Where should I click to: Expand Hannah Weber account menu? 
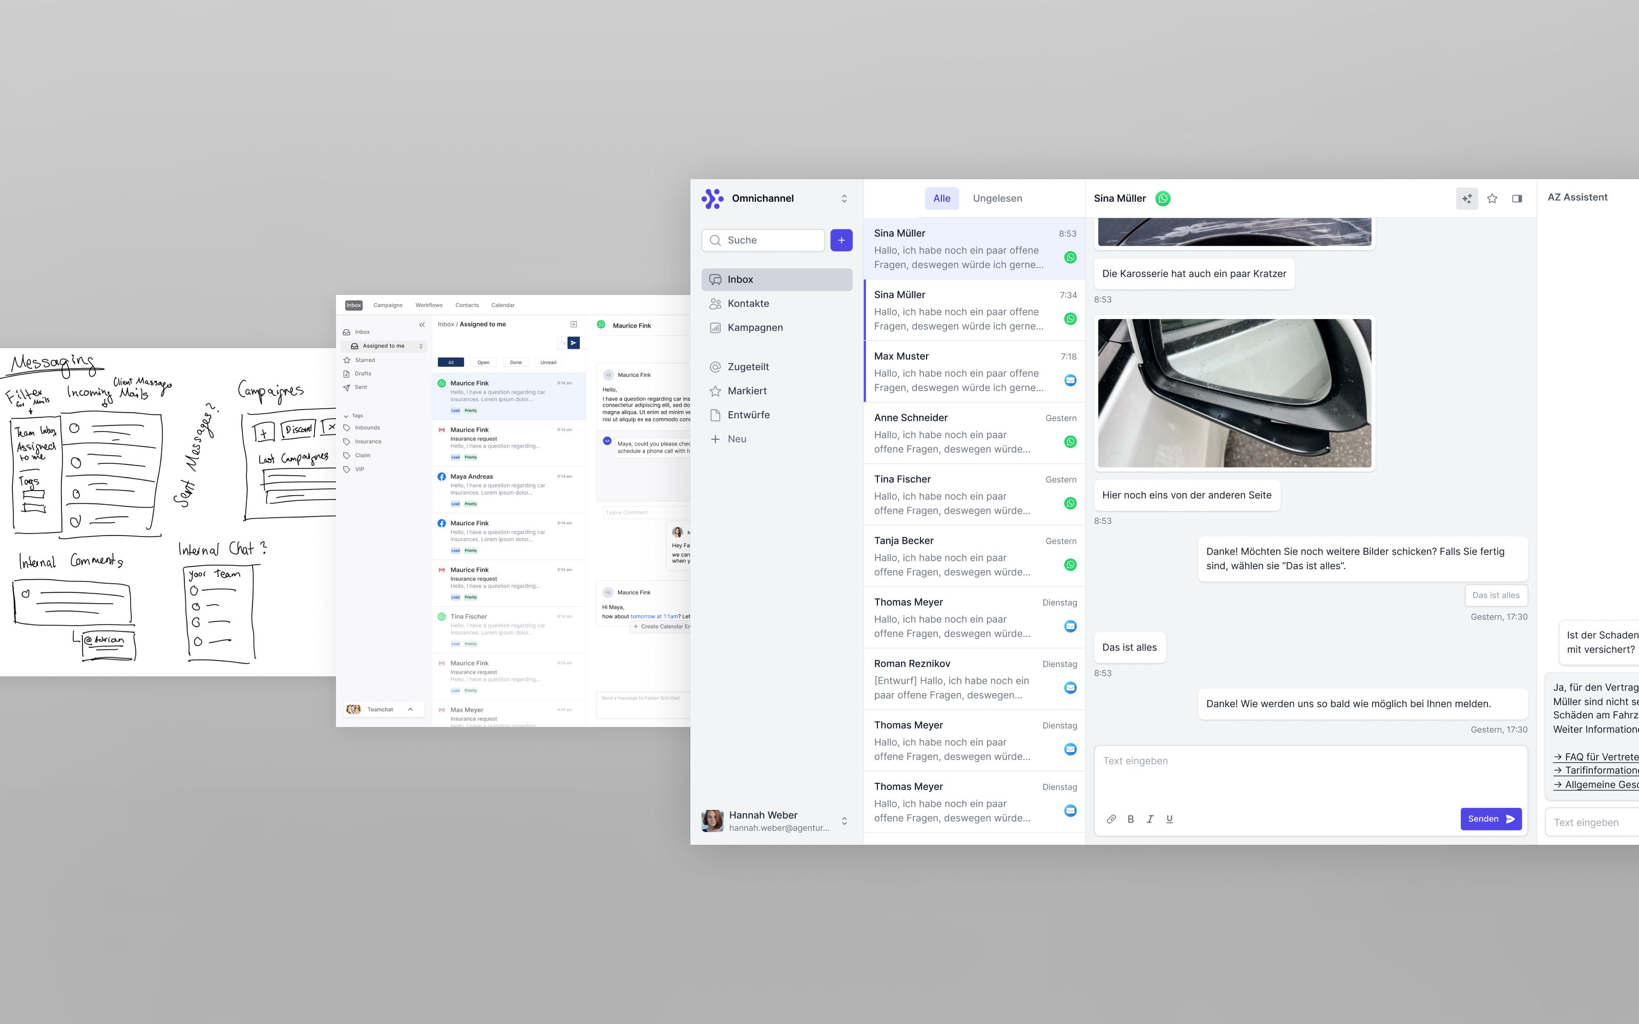(x=844, y=821)
